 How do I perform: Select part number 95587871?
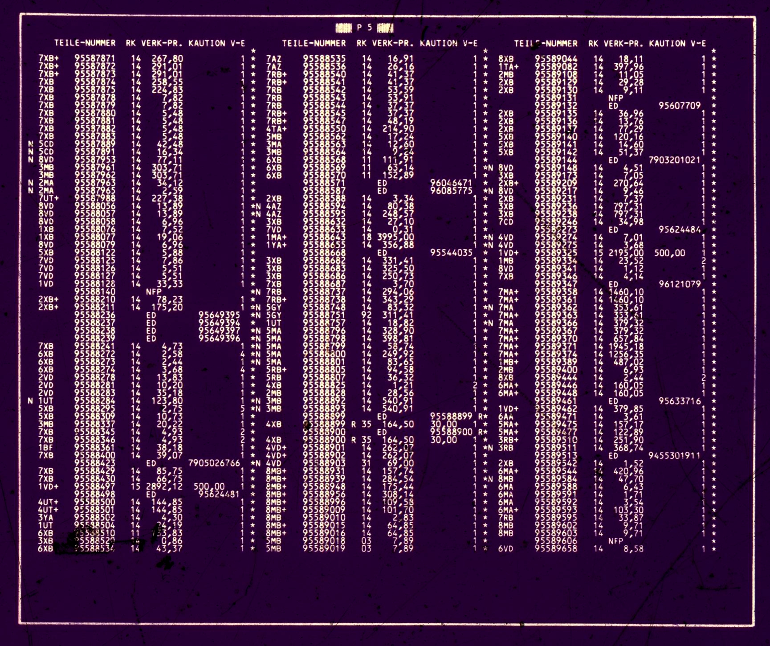pos(95,58)
